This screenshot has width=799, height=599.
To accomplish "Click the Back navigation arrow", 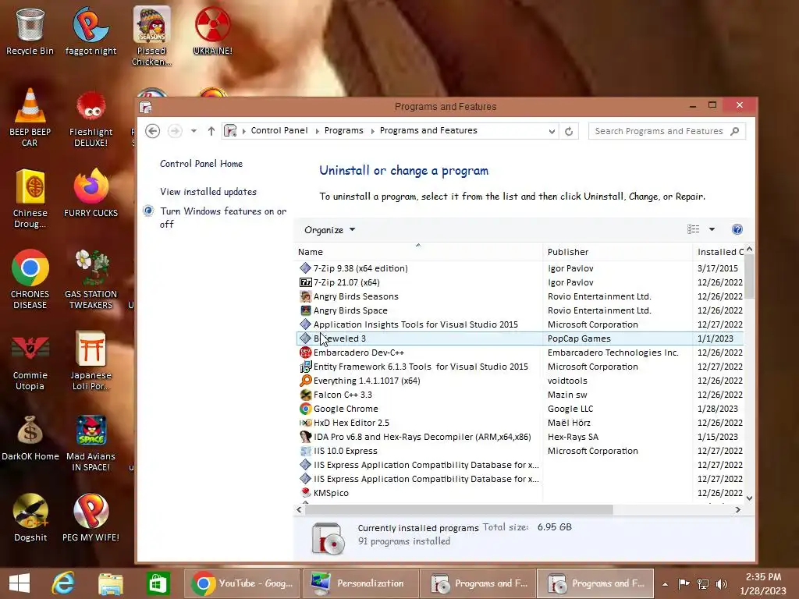I will 152,131.
